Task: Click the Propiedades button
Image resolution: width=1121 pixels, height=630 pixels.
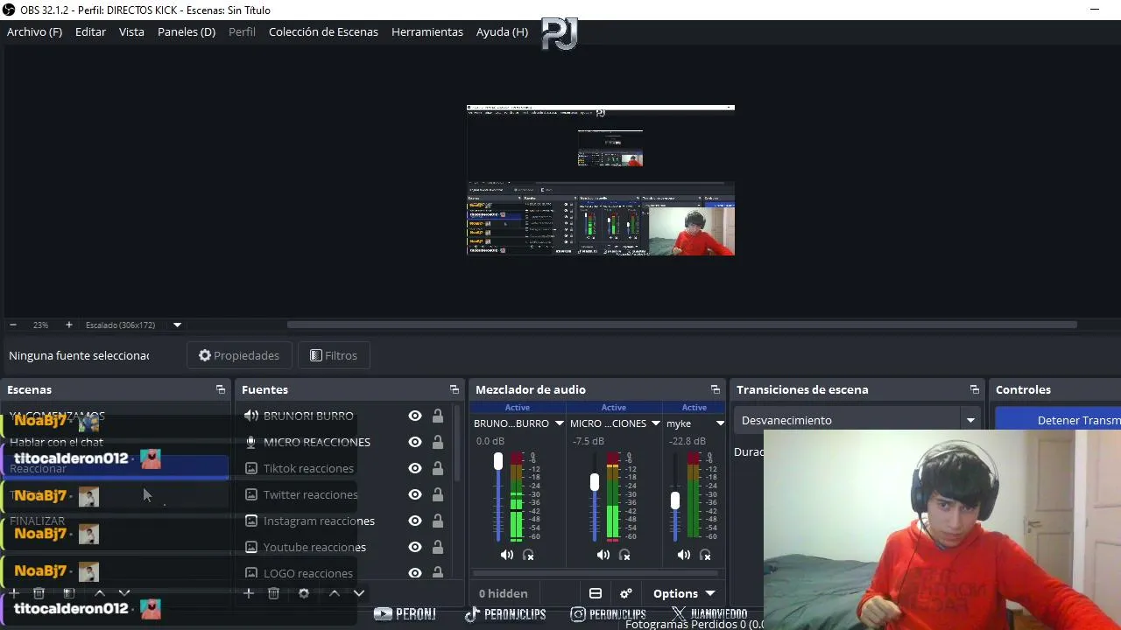Action: point(238,355)
